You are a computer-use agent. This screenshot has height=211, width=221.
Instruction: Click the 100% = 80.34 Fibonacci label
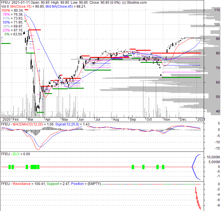click(x=12, y=10)
